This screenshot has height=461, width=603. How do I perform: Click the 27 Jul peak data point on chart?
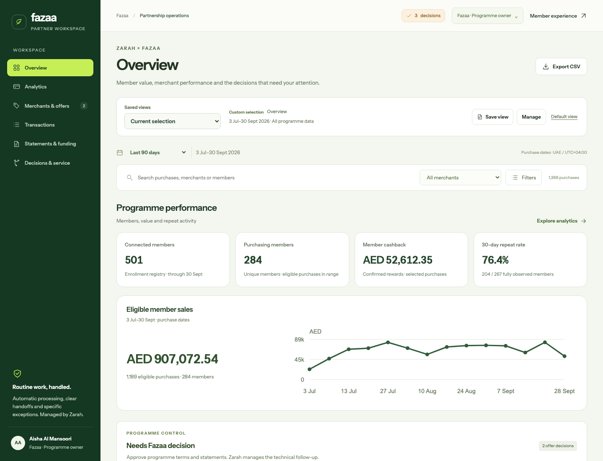(388, 342)
